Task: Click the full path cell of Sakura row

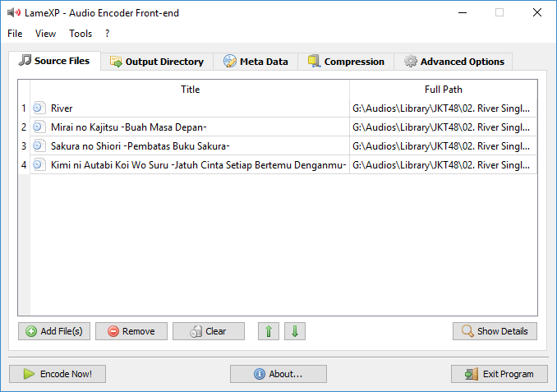Action: (444, 145)
